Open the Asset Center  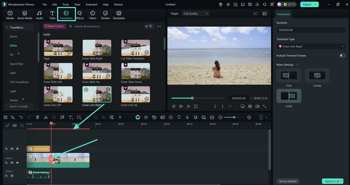(x=54, y=26)
